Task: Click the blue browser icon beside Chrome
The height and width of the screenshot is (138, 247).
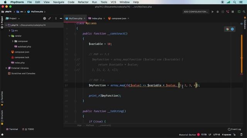Action: click(232, 29)
